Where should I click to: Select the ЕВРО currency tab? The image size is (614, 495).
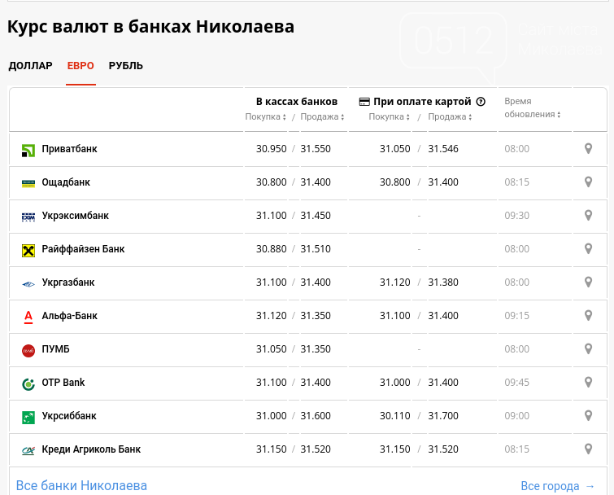pos(81,65)
